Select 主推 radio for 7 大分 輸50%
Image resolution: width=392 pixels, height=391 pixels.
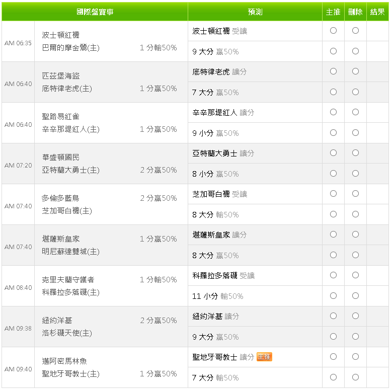tap(333, 377)
